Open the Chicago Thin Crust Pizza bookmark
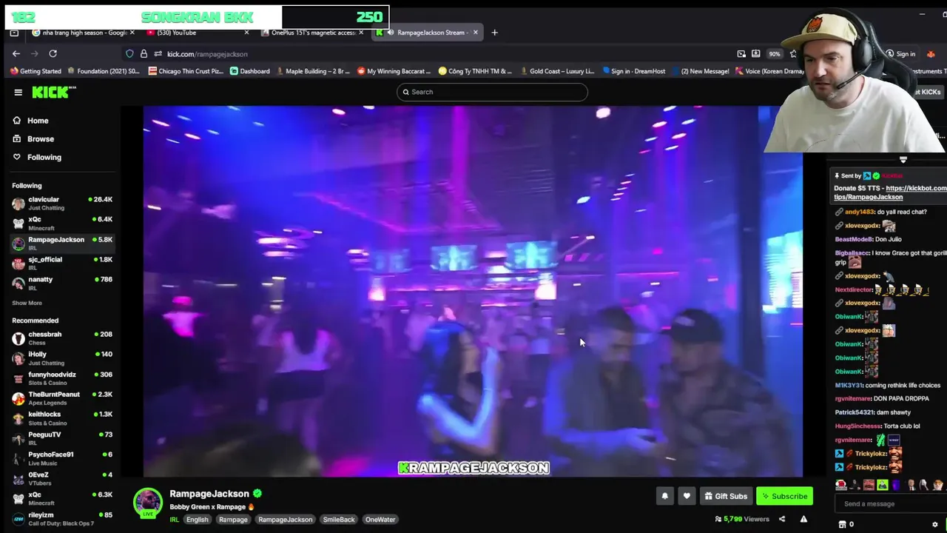947x533 pixels. (x=186, y=71)
